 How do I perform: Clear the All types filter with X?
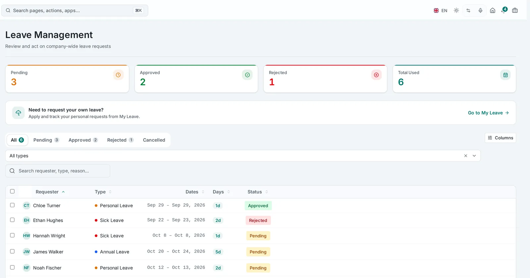(x=466, y=156)
